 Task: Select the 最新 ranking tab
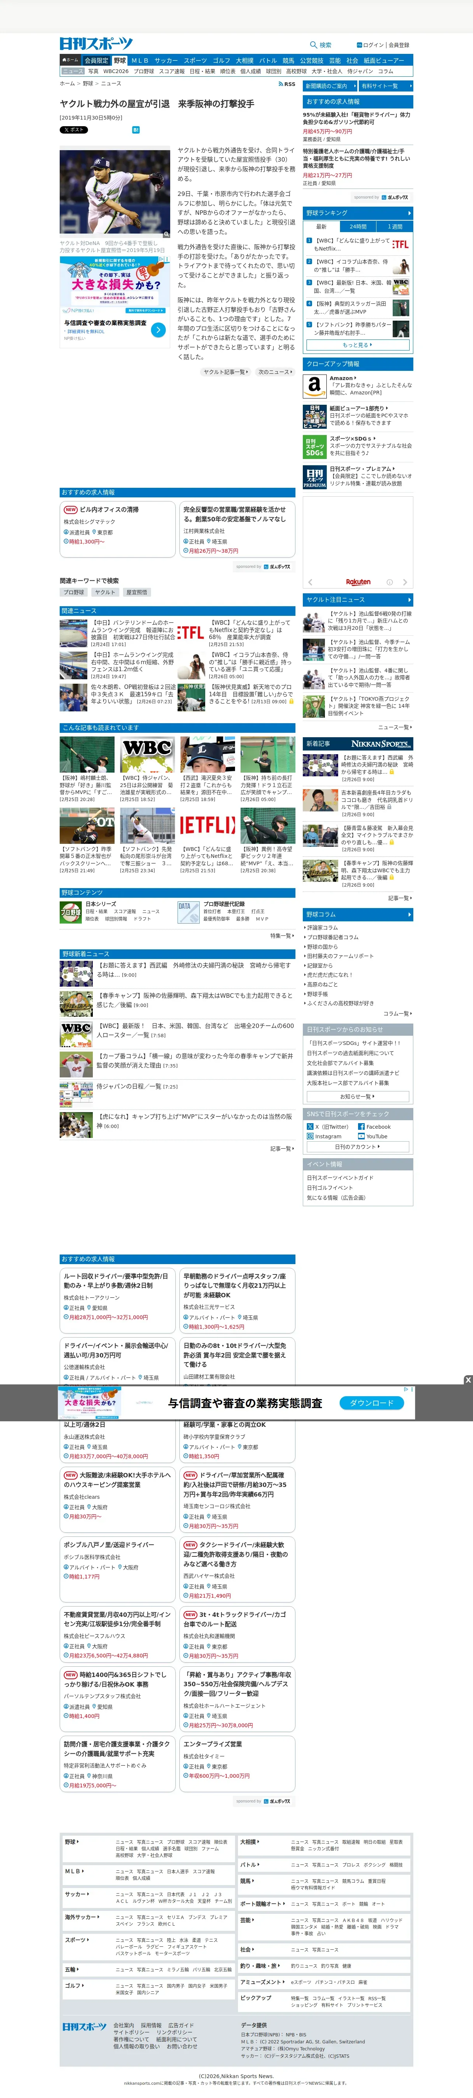[x=322, y=227]
